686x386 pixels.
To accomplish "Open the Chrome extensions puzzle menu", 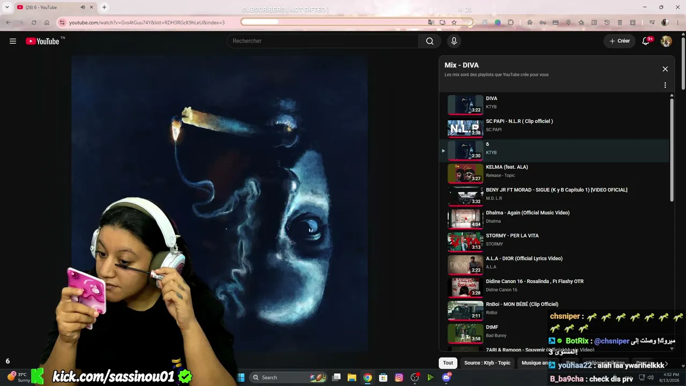I will (511, 23).
